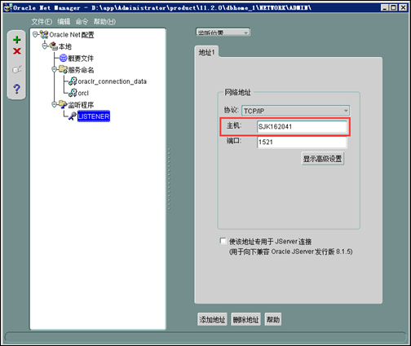
Task: Click the test service icon in sidebar
Action: [x=17, y=69]
